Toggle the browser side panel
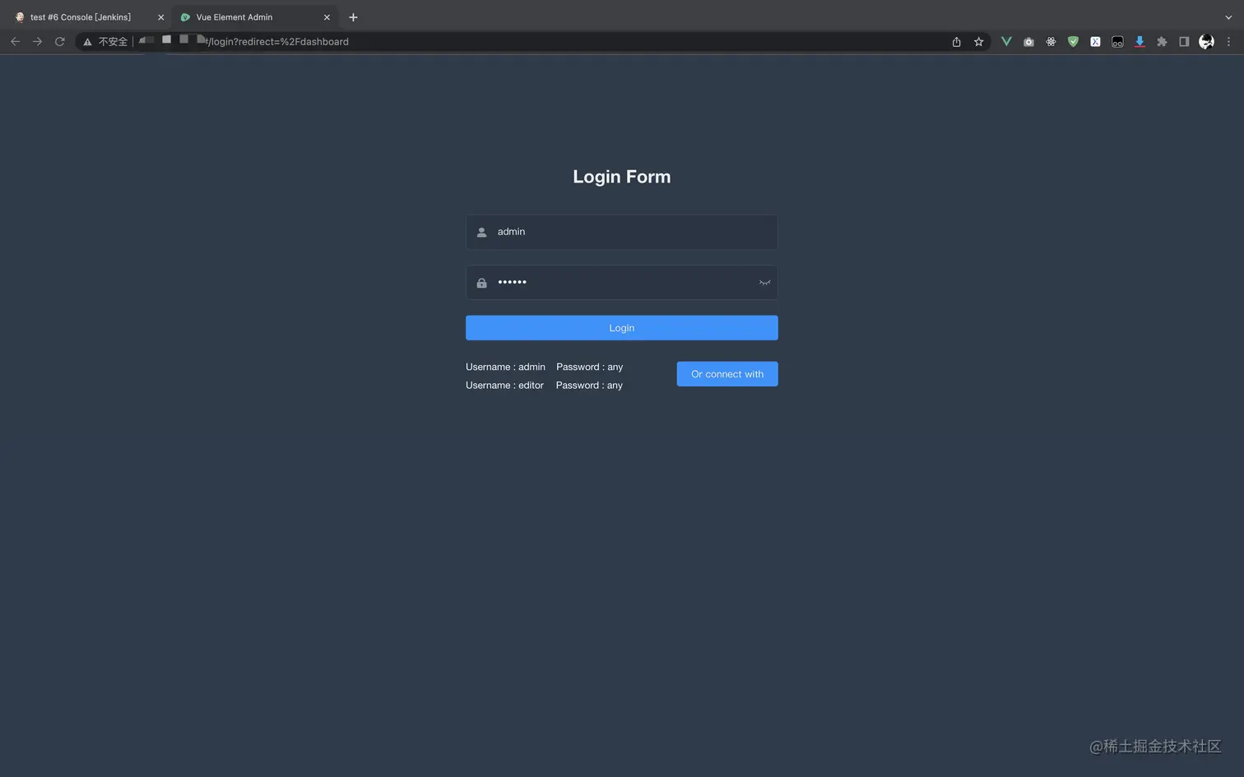 click(x=1184, y=42)
